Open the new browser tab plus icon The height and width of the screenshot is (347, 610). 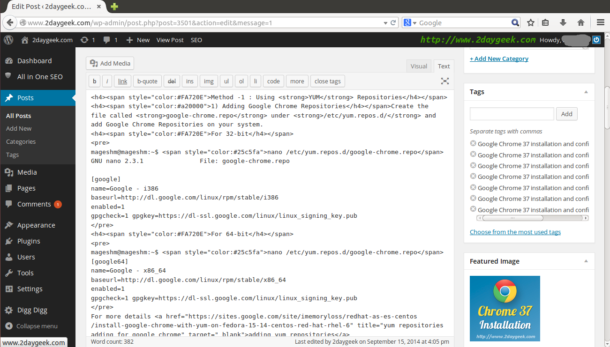(x=114, y=7)
